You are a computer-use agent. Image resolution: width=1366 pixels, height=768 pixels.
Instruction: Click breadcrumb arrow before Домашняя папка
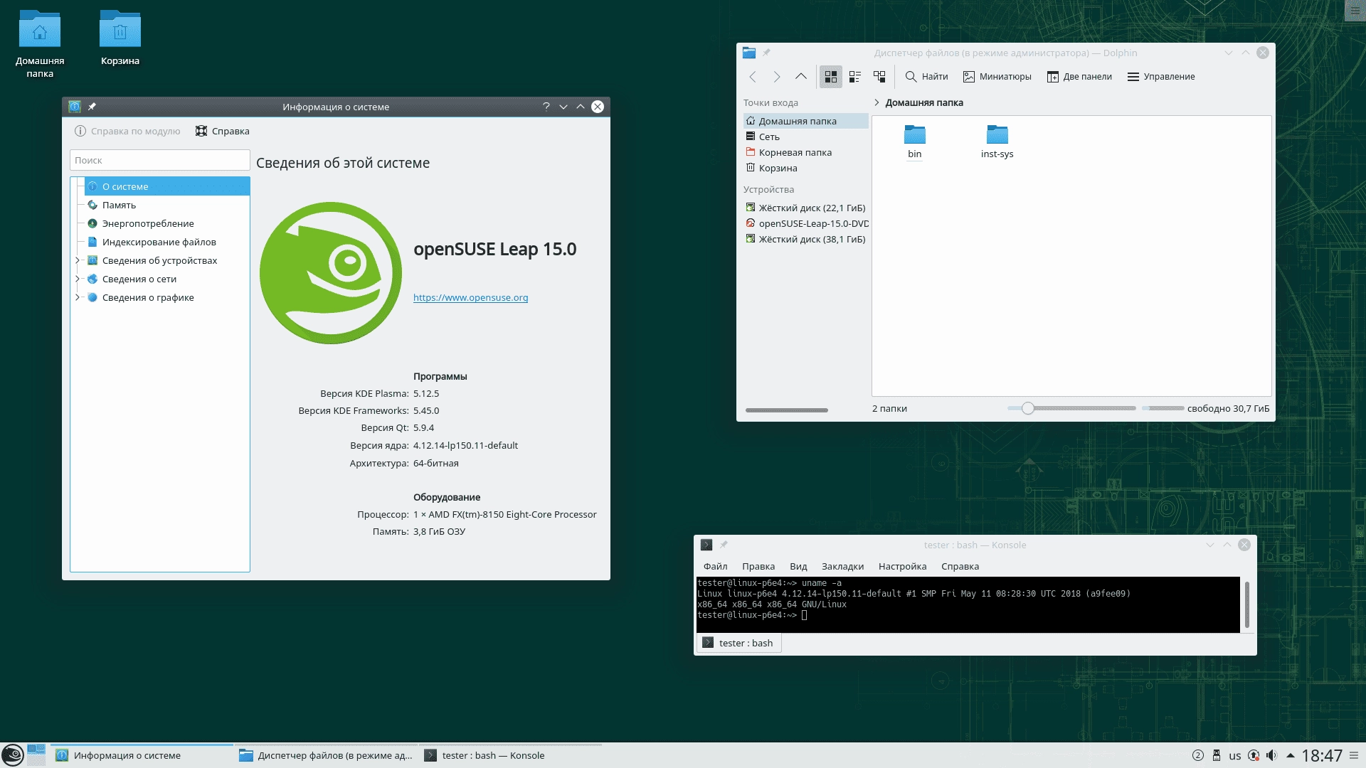point(877,102)
